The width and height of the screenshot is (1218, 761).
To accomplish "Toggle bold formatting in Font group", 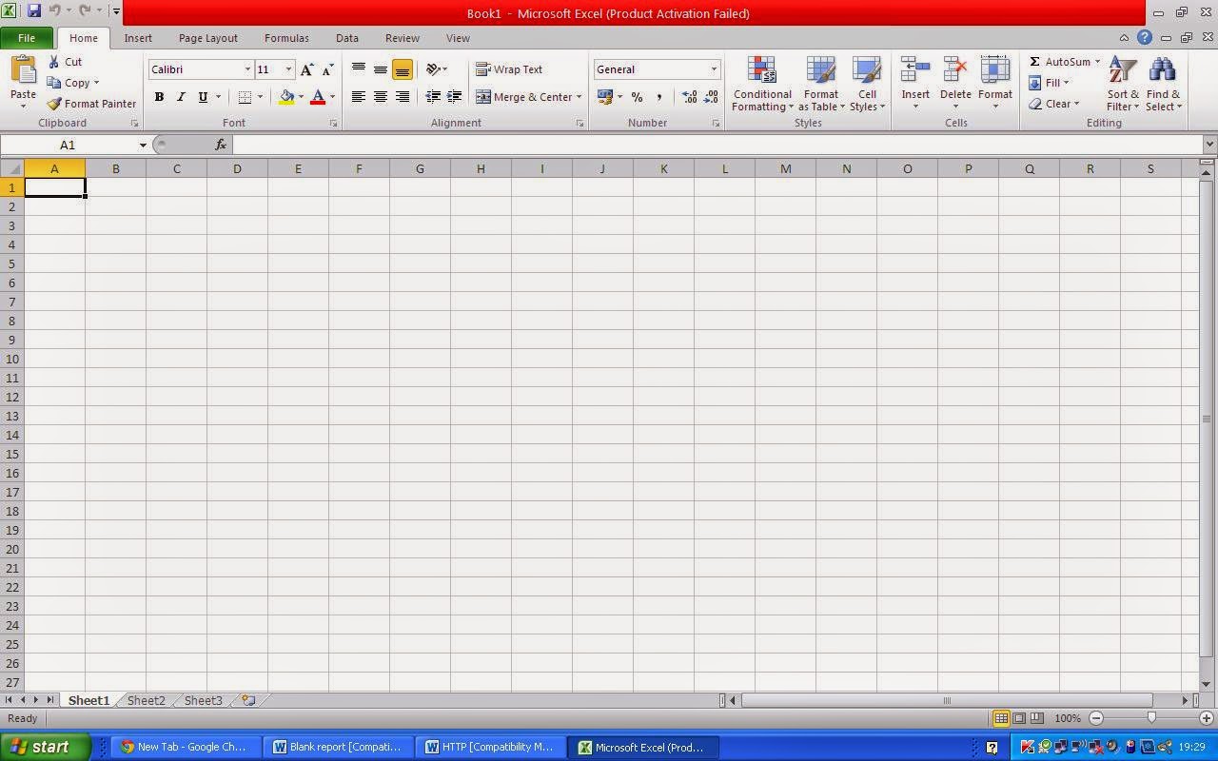I will [159, 96].
